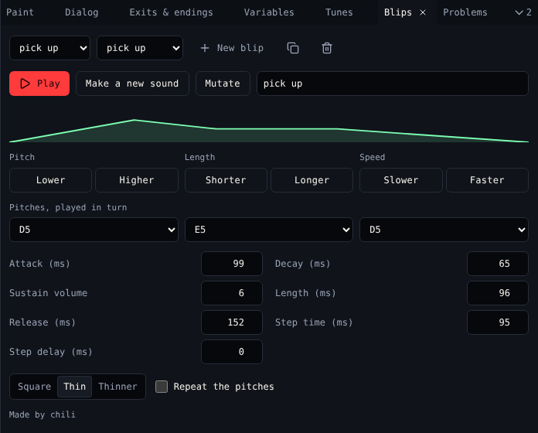This screenshot has height=433, width=538.
Task: Add a New blip
Action: click(x=233, y=48)
